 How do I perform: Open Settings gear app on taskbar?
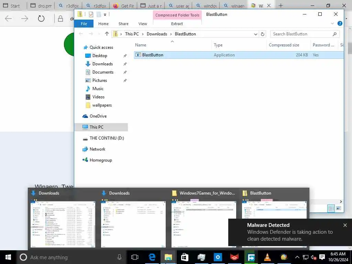click(218, 257)
